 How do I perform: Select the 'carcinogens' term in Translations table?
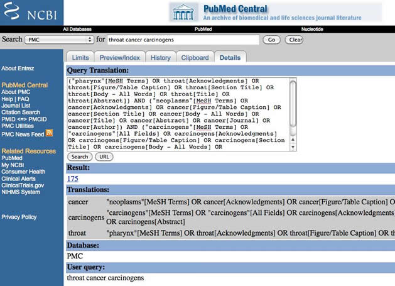[86, 217]
